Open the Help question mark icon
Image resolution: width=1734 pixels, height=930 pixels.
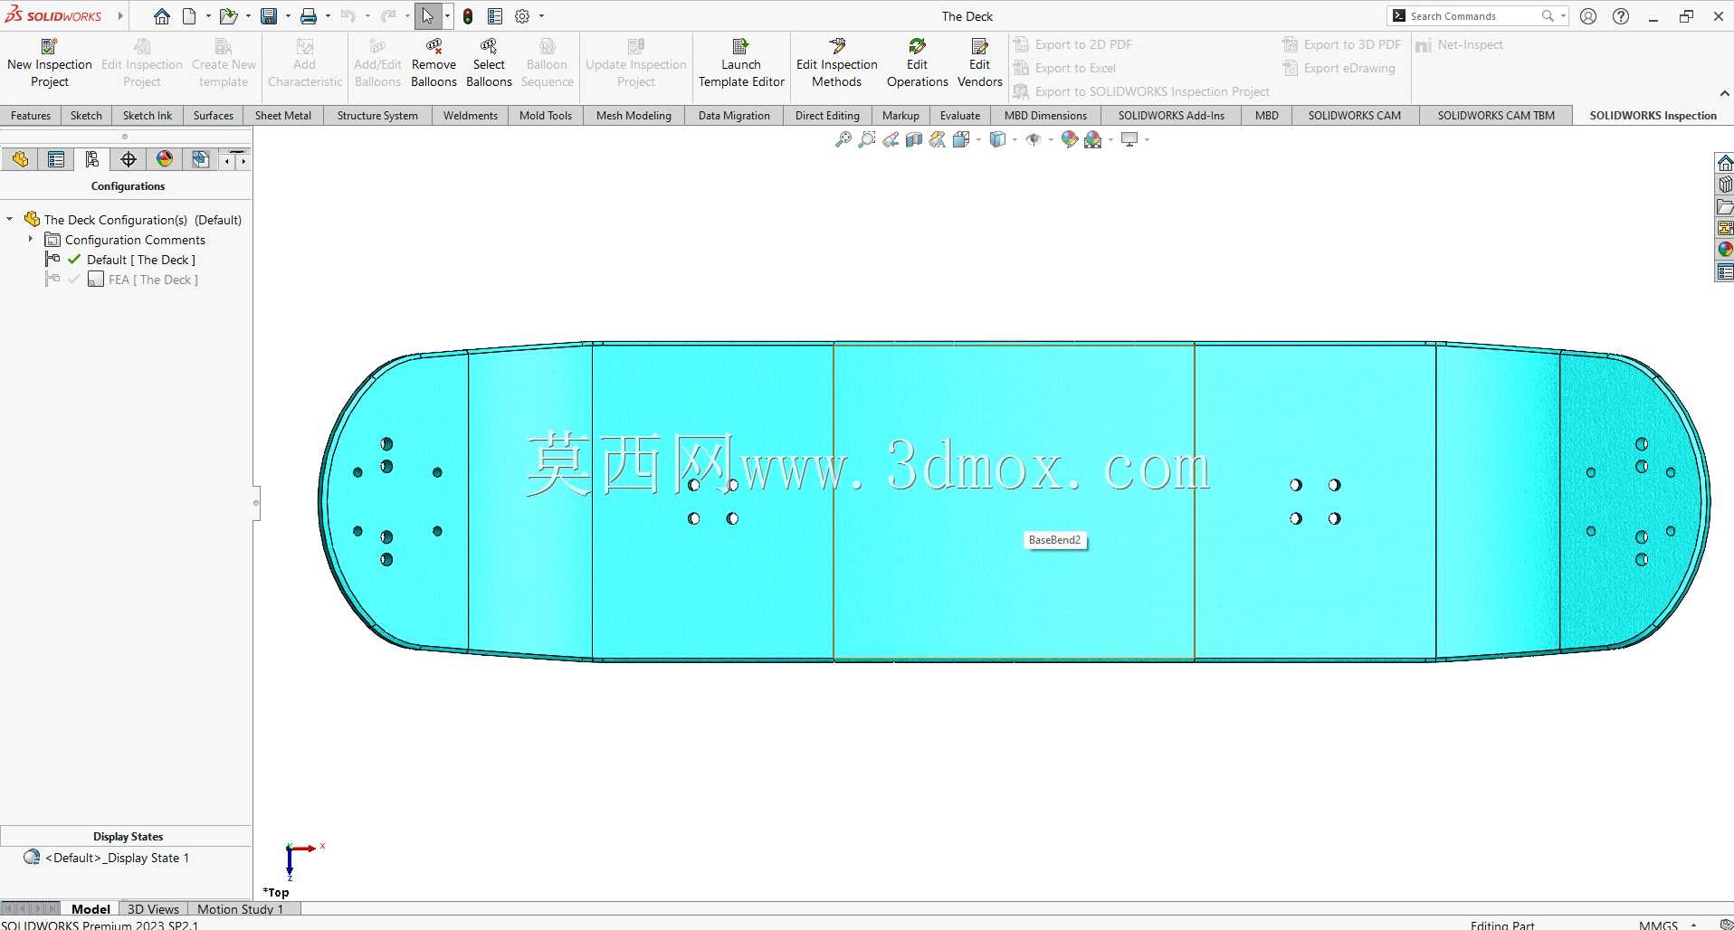tap(1621, 16)
